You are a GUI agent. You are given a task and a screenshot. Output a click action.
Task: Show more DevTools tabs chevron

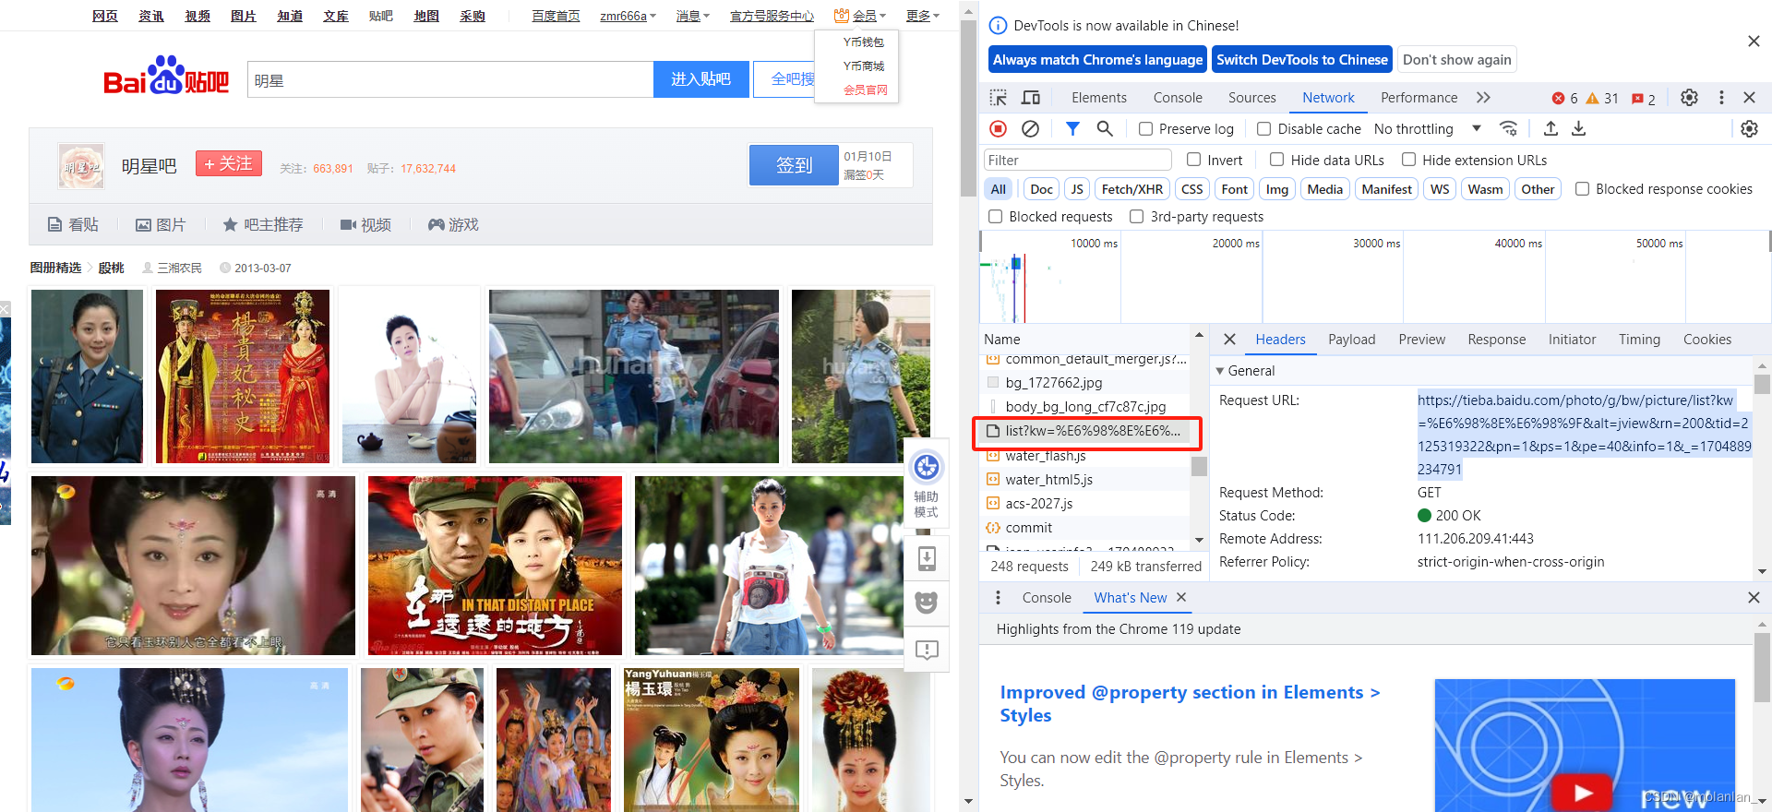[x=1483, y=98]
